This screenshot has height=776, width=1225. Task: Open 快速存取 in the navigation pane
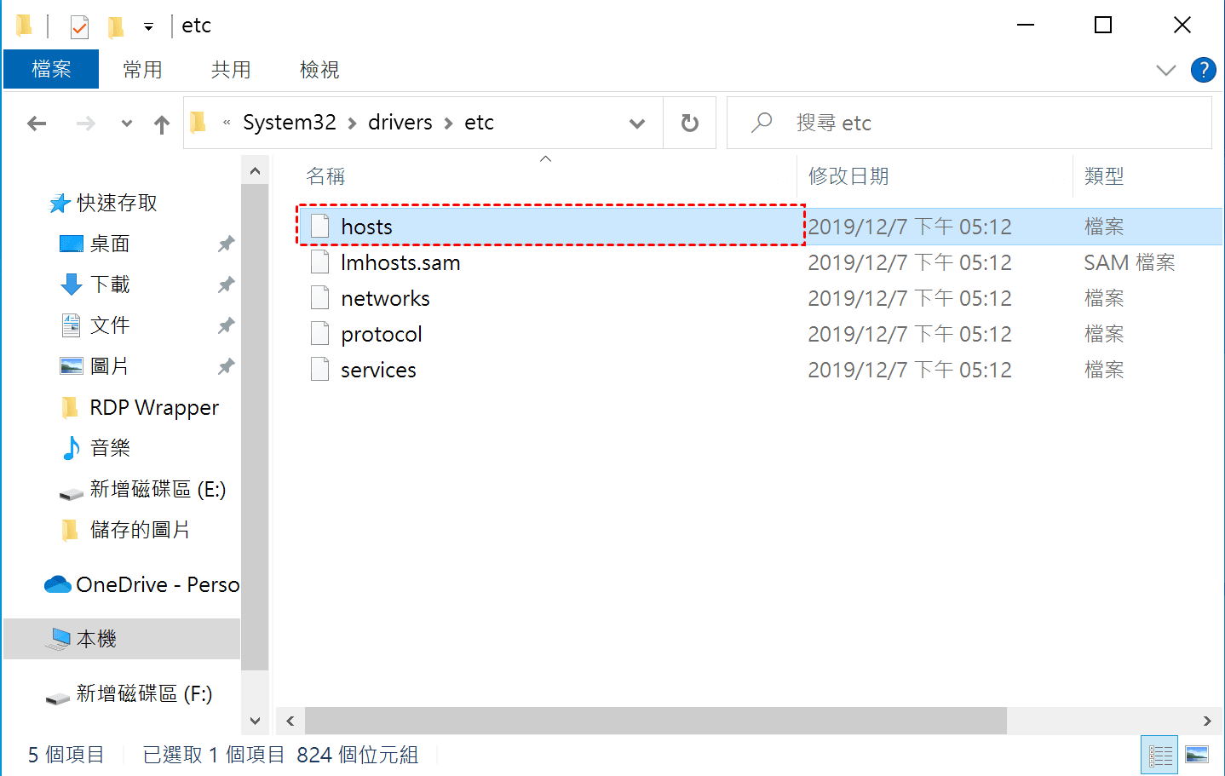pyautogui.click(x=117, y=203)
